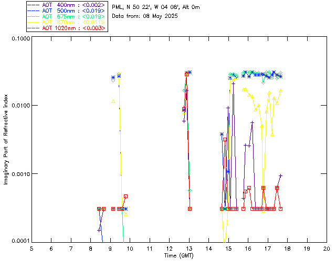Click the yellow triangle marker just after 9 GMT
336x269 pixels.
tap(113, 101)
